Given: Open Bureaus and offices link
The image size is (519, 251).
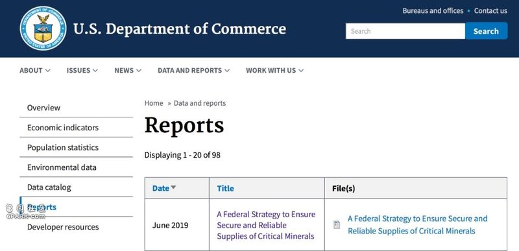Looking at the screenshot, I should click(433, 11).
